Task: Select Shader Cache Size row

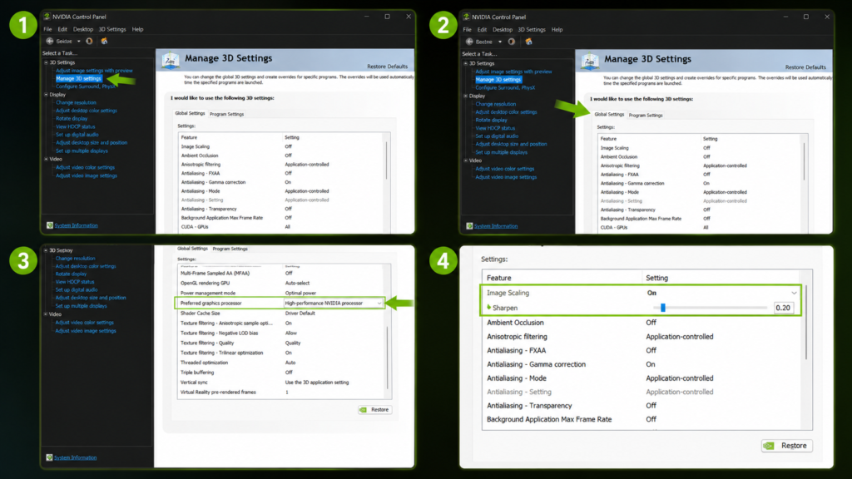Action: coord(281,314)
